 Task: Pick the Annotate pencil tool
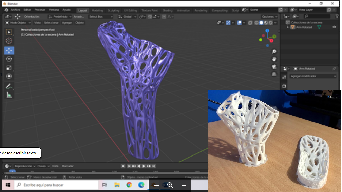9,86
